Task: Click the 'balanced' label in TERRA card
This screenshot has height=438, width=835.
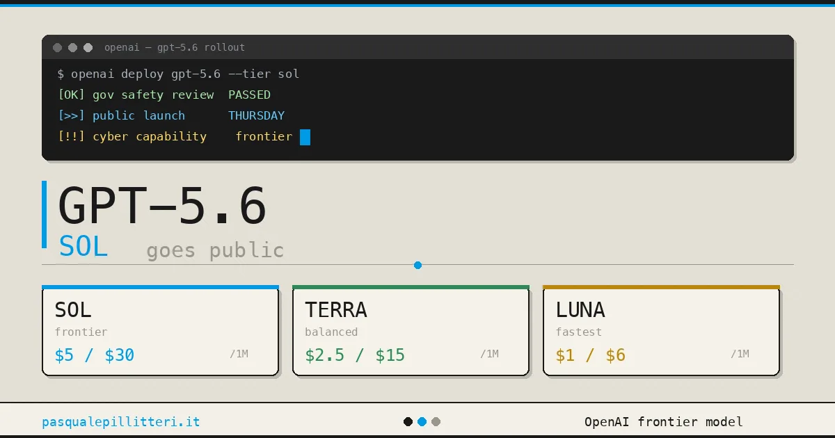Action: (x=331, y=332)
